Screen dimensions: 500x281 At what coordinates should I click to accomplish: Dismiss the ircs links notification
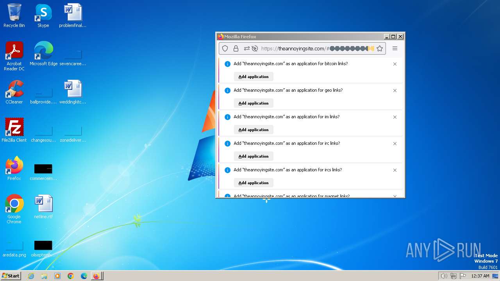point(395,170)
